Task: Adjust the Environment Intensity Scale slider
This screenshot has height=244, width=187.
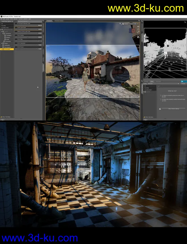Action: point(27,25)
